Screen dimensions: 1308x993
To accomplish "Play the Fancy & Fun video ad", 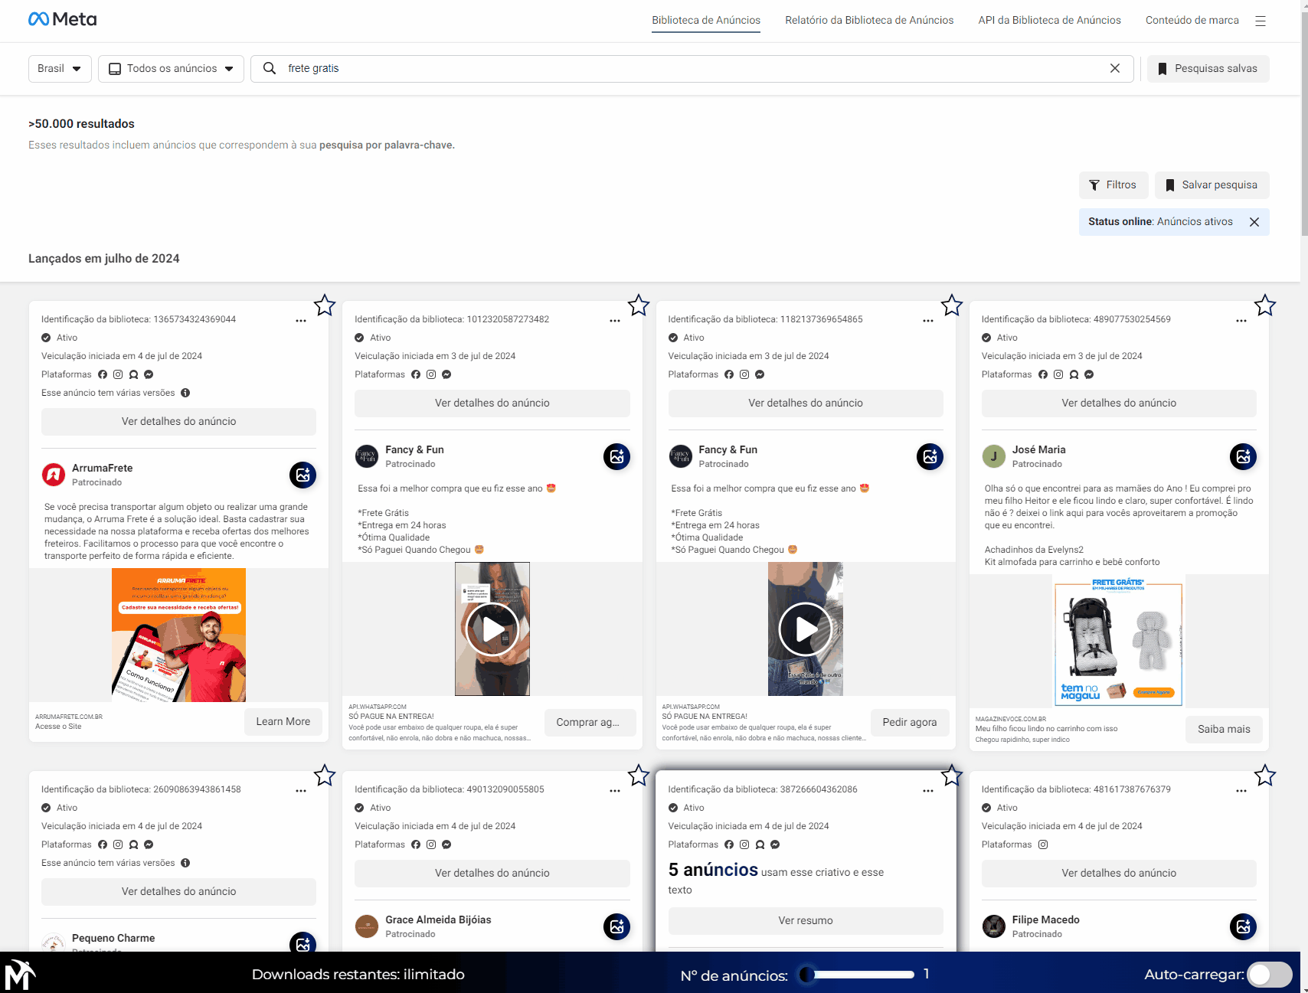I will click(x=492, y=629).
